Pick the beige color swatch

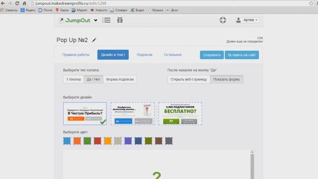tap(118, 141)
